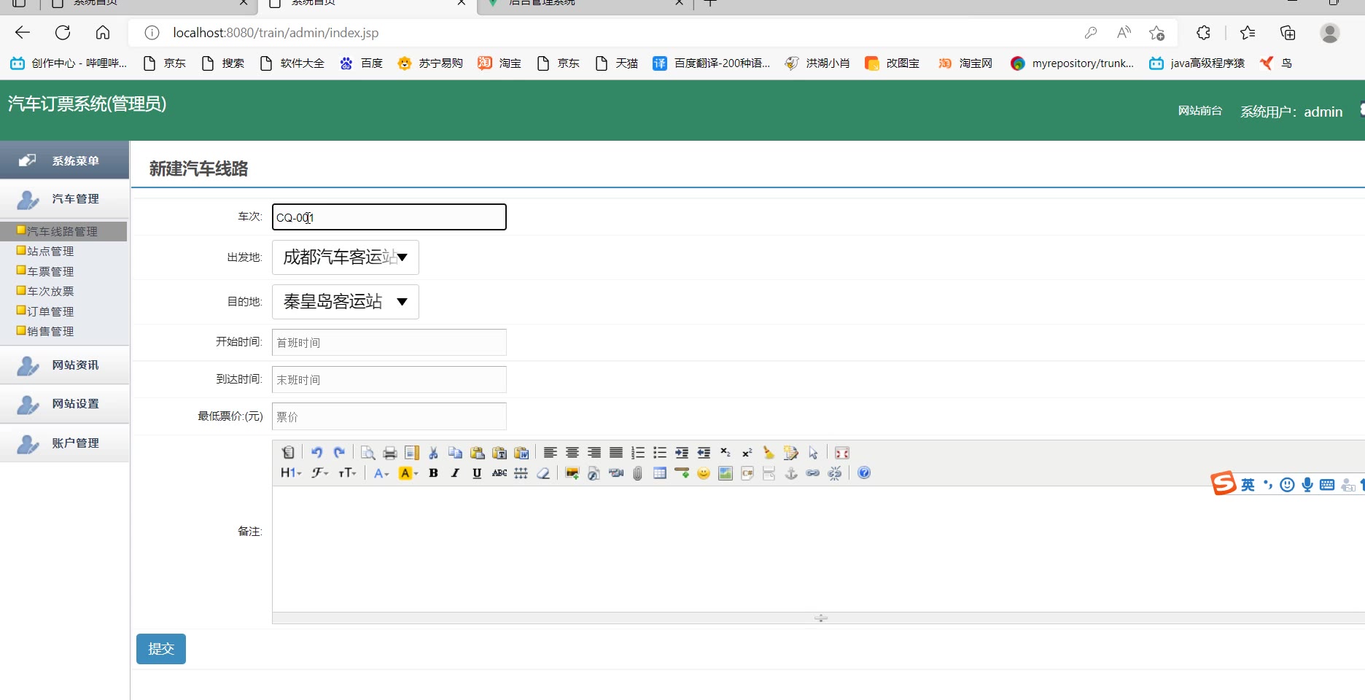Open the 淘宝网 bookmark
1365x700 pixels.
[965, 63]
